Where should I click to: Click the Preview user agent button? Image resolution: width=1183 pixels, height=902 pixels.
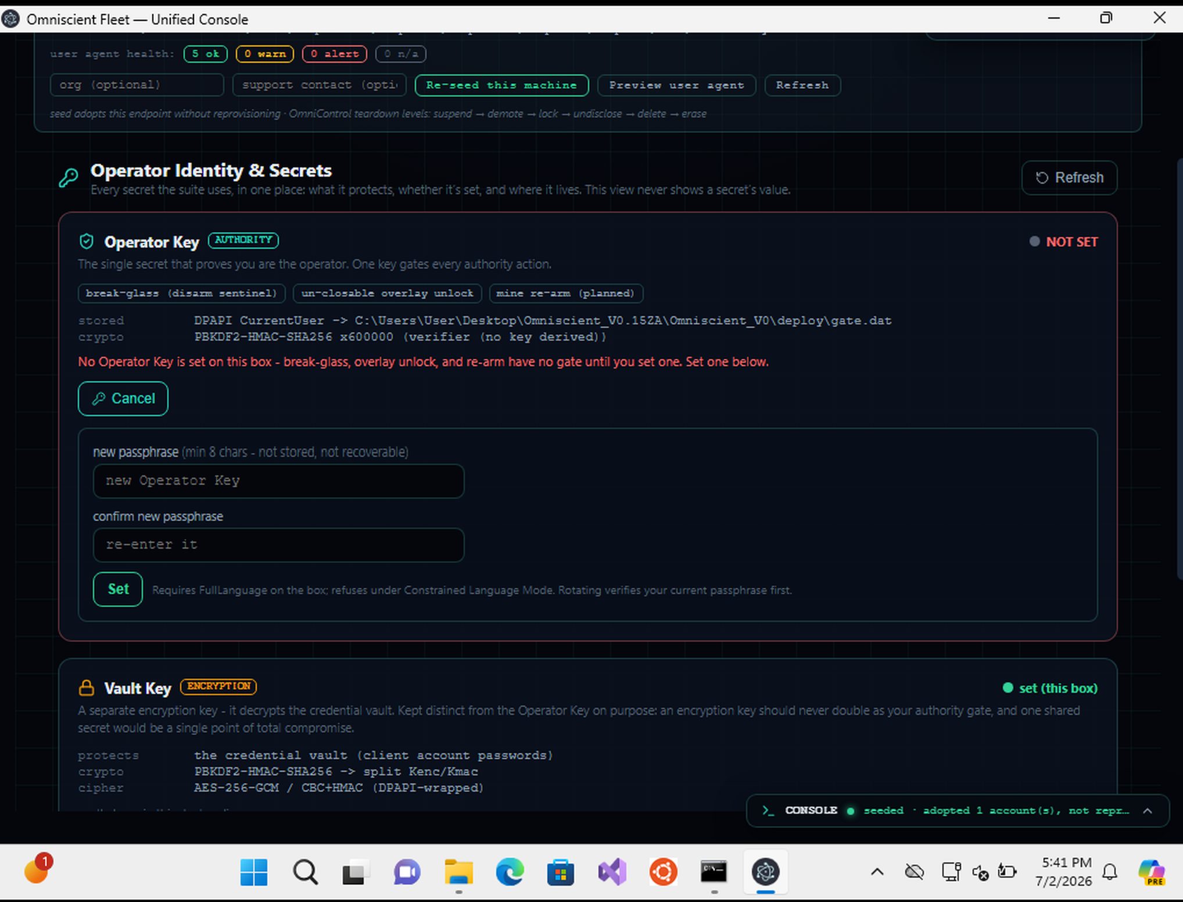tap(676, 85)
